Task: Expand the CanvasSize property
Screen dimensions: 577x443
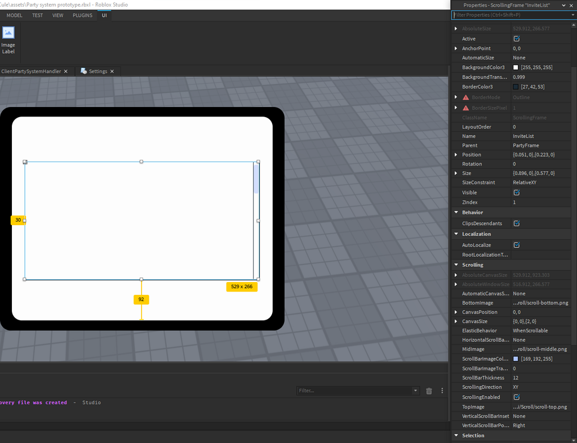Action: click(x=456, y=321)
